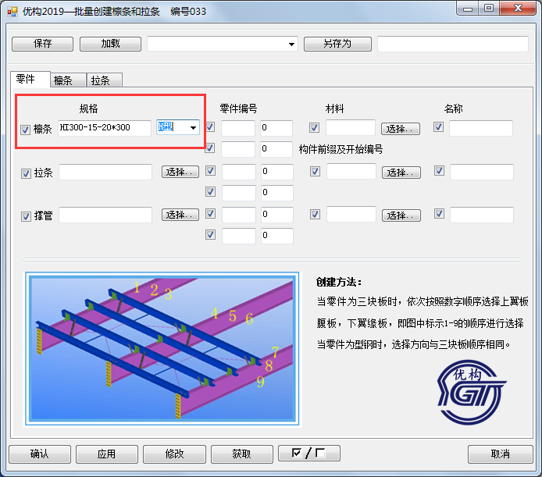This screenshot has height=477, width=542.
Task: Toggle 拉条 row 零件编号 checkbox
Action: [211, 171]
